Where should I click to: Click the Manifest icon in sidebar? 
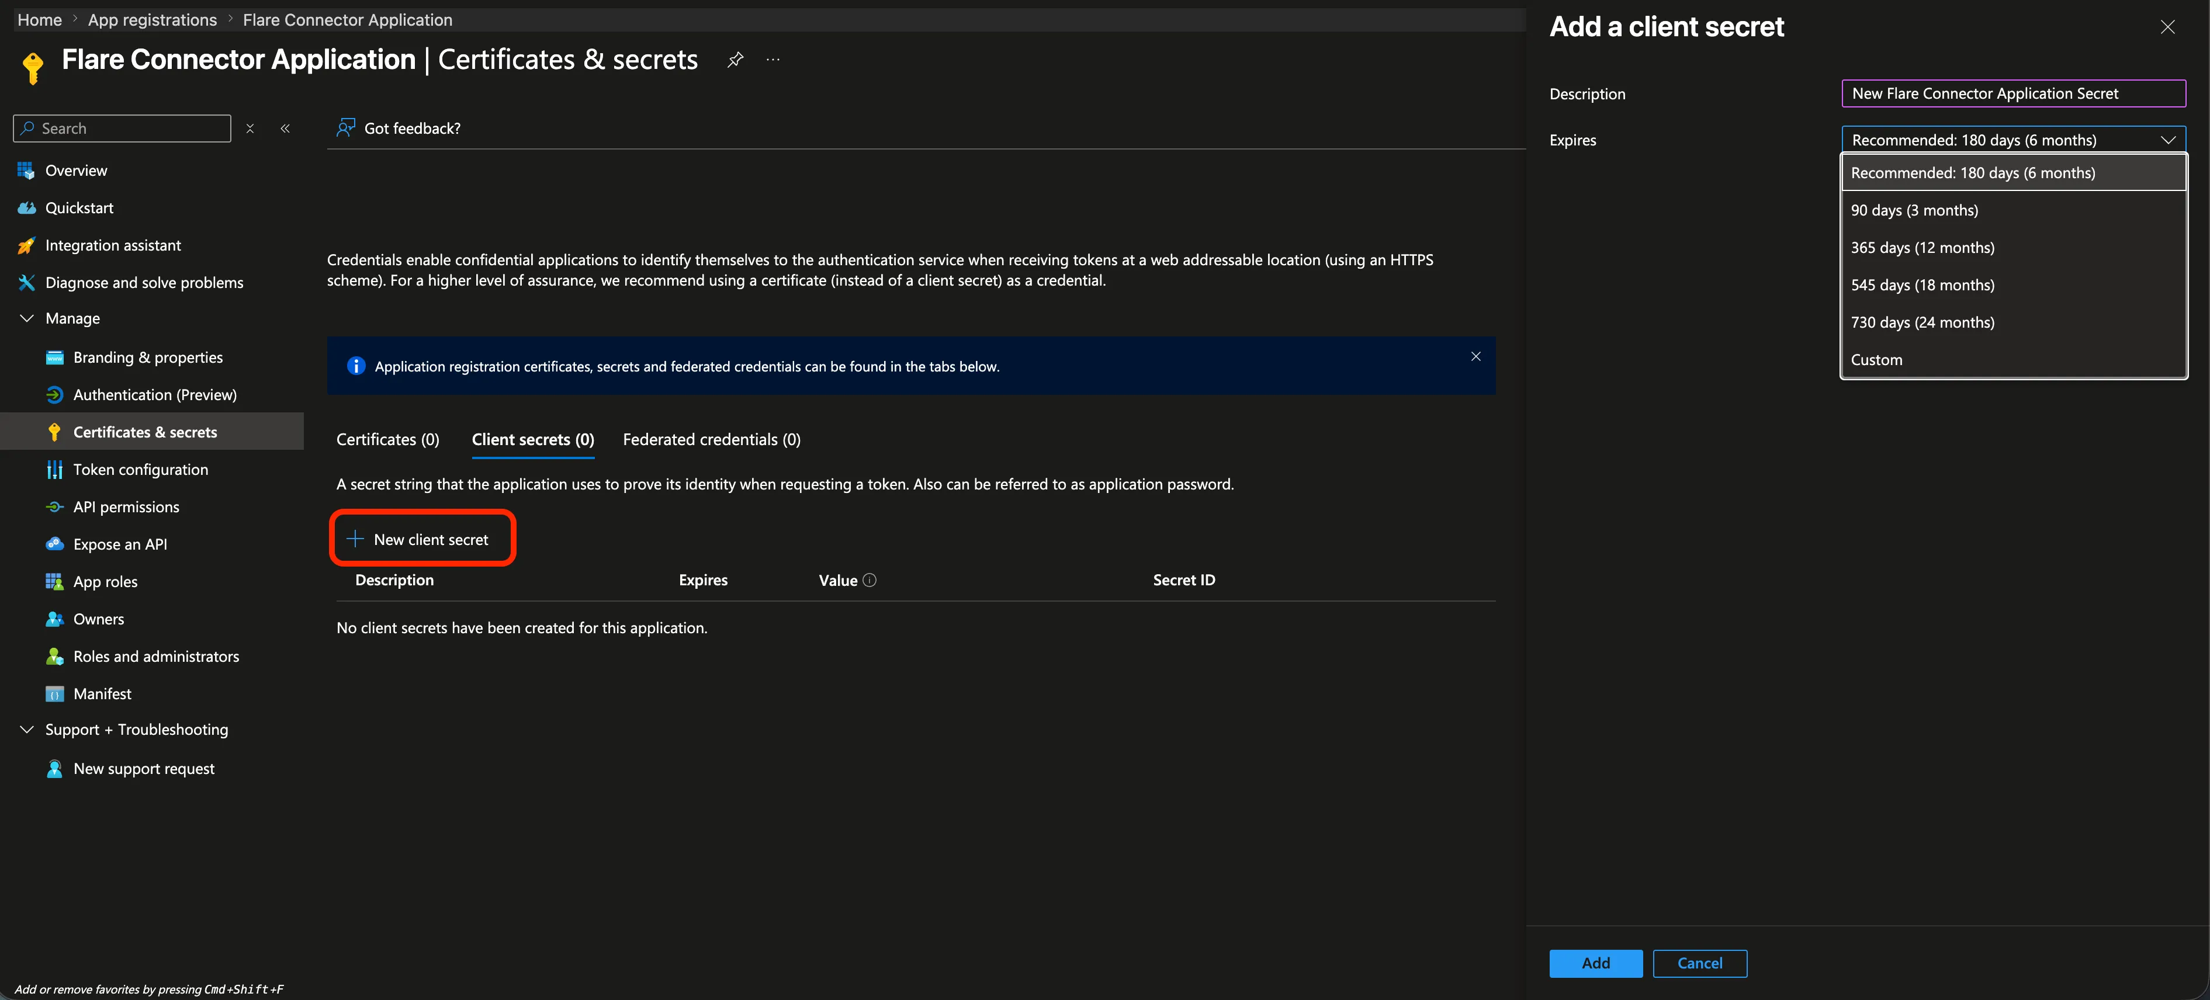tap(54, 694)
